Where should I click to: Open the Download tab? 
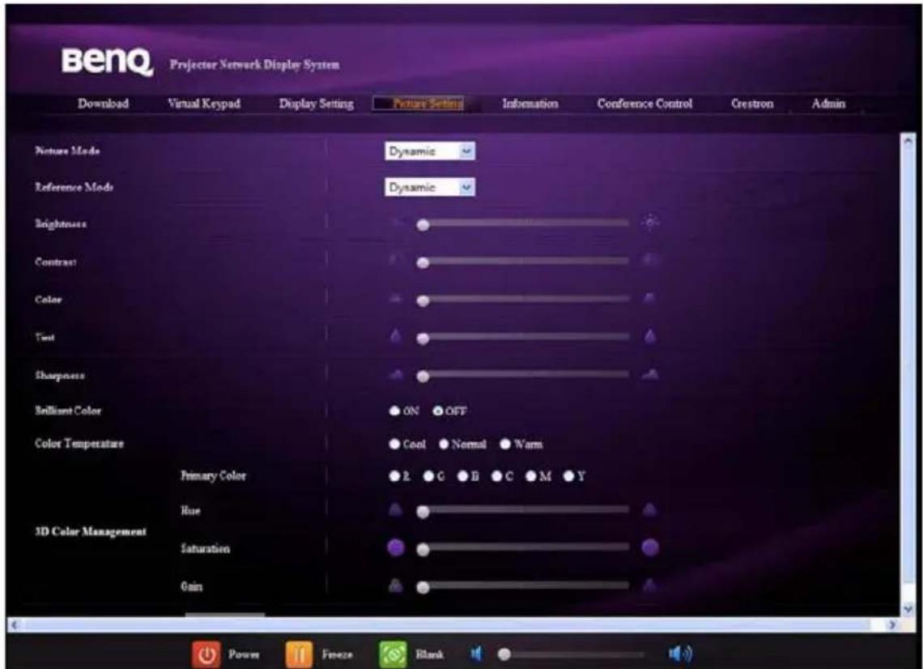click(103, 104)
